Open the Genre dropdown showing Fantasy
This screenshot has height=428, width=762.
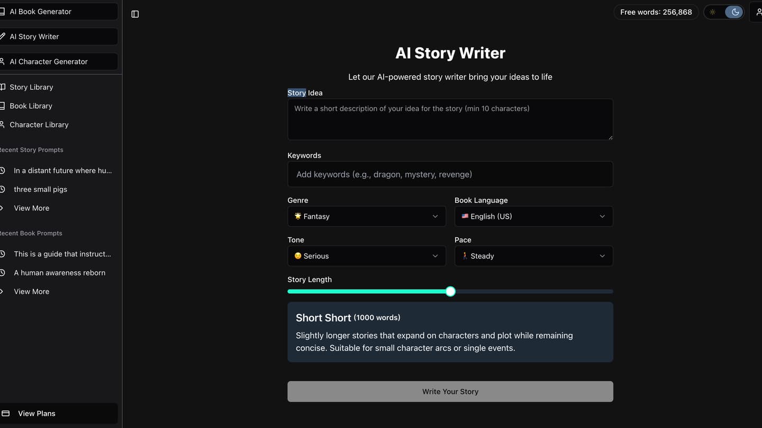[x=366, y=216]
